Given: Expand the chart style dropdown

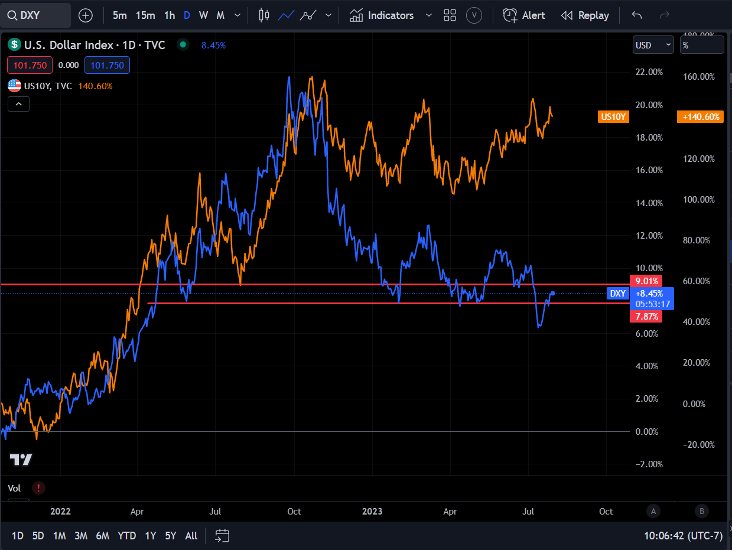Looking at the screenshot, I should point(328,15).
